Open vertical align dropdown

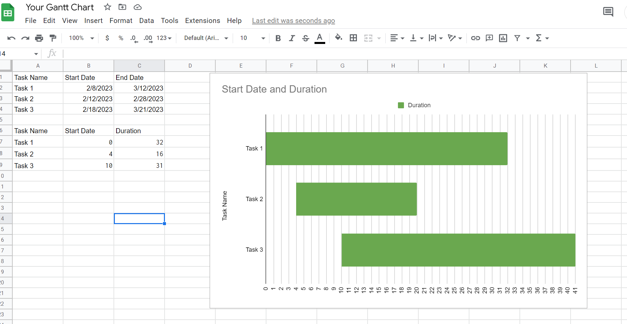416,38
